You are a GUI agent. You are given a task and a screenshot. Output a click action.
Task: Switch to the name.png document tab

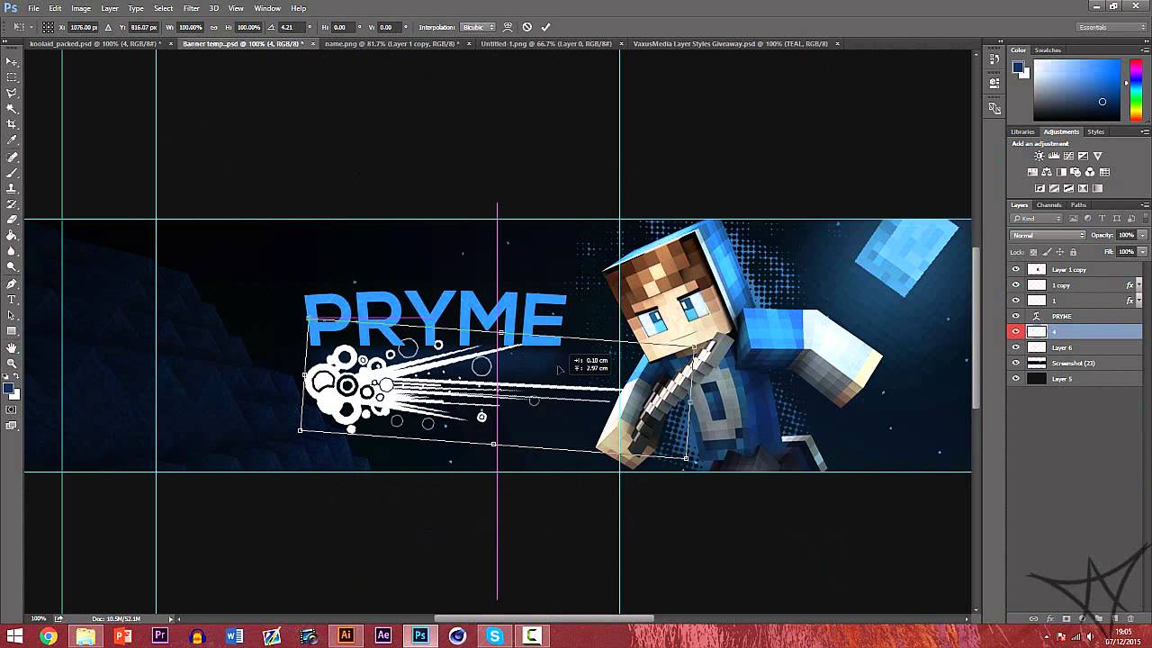pyautogui.click(x=391, y=43)
